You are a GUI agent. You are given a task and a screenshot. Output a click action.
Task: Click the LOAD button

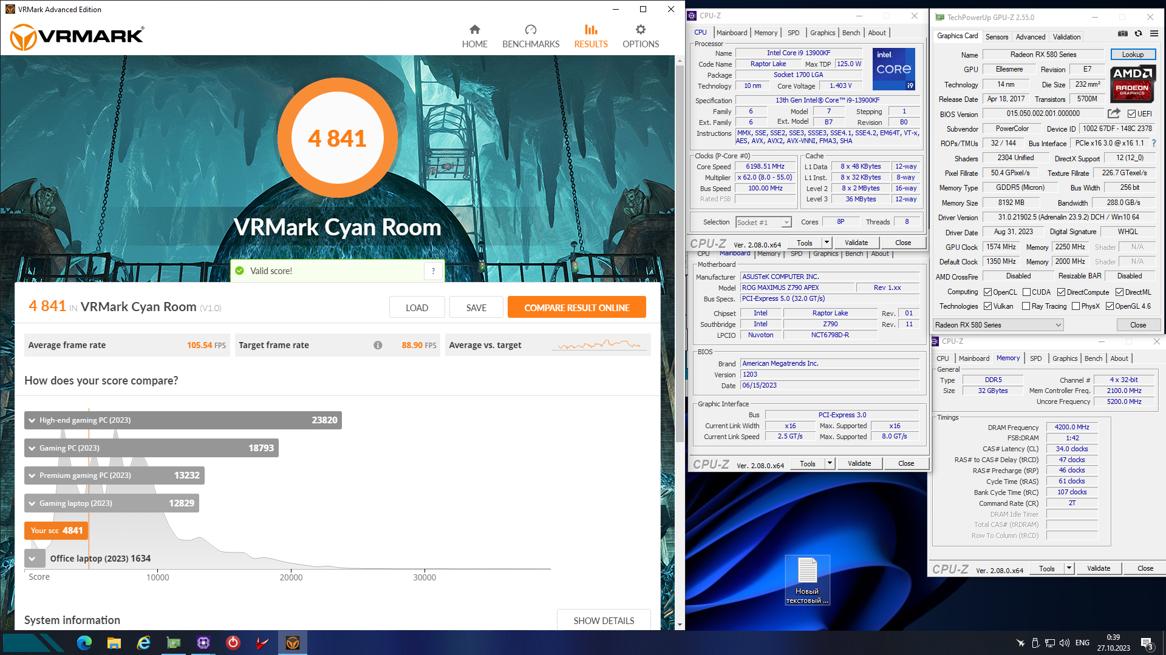417,307
